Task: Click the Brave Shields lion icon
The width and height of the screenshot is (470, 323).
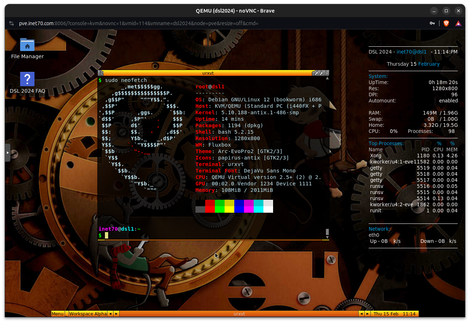Action: (446, 23)
